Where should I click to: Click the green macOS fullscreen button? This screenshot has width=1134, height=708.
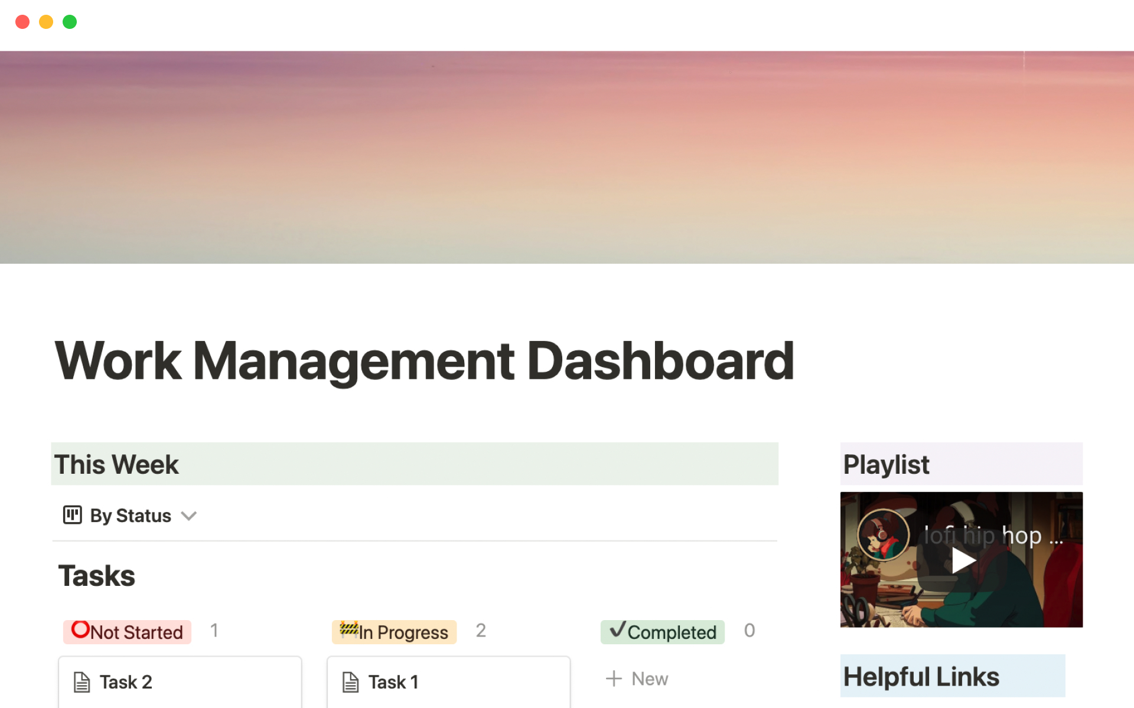70,22
